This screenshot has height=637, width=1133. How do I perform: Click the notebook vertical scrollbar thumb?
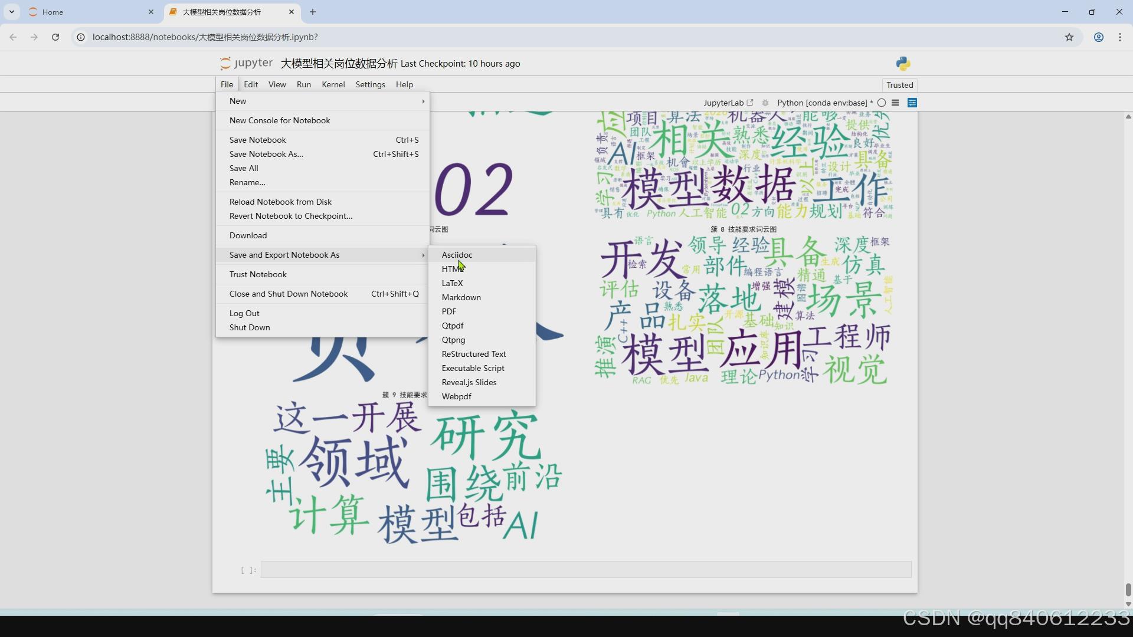tap(1128, 589)
